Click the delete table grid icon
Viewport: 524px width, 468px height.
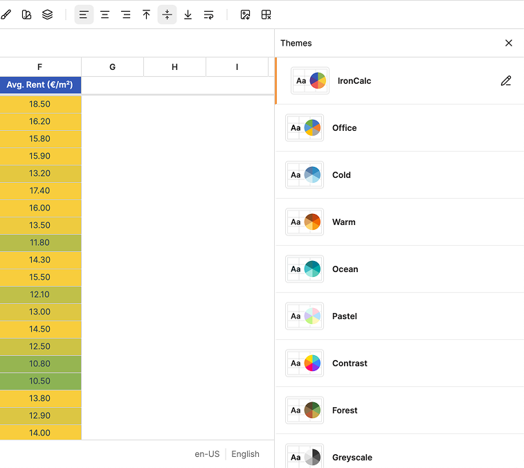click(x=266, y=15)
